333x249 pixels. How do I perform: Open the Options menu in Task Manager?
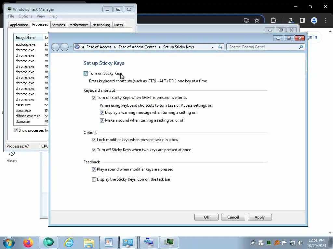point(25,16)
